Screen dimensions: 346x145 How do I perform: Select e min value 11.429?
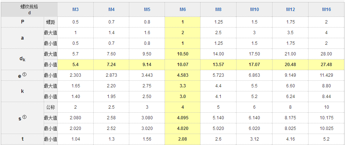327,75
